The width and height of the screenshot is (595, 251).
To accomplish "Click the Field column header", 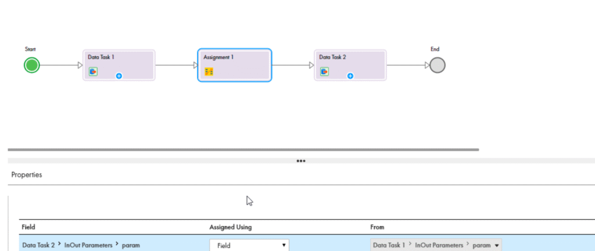I will 28,227.
